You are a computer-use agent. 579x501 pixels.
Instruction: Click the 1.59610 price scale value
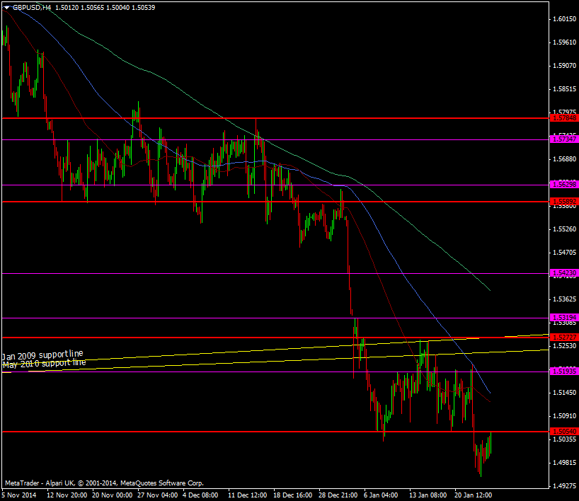tap(564, 42)
